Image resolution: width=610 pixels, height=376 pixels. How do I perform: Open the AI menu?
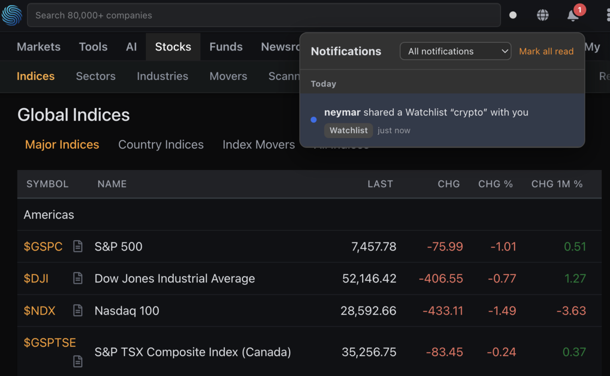[x=131, y=47]
